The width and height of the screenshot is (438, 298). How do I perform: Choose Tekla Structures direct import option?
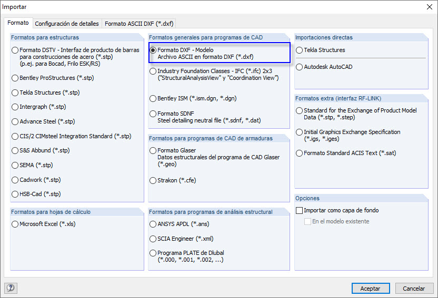pos(300,50)
